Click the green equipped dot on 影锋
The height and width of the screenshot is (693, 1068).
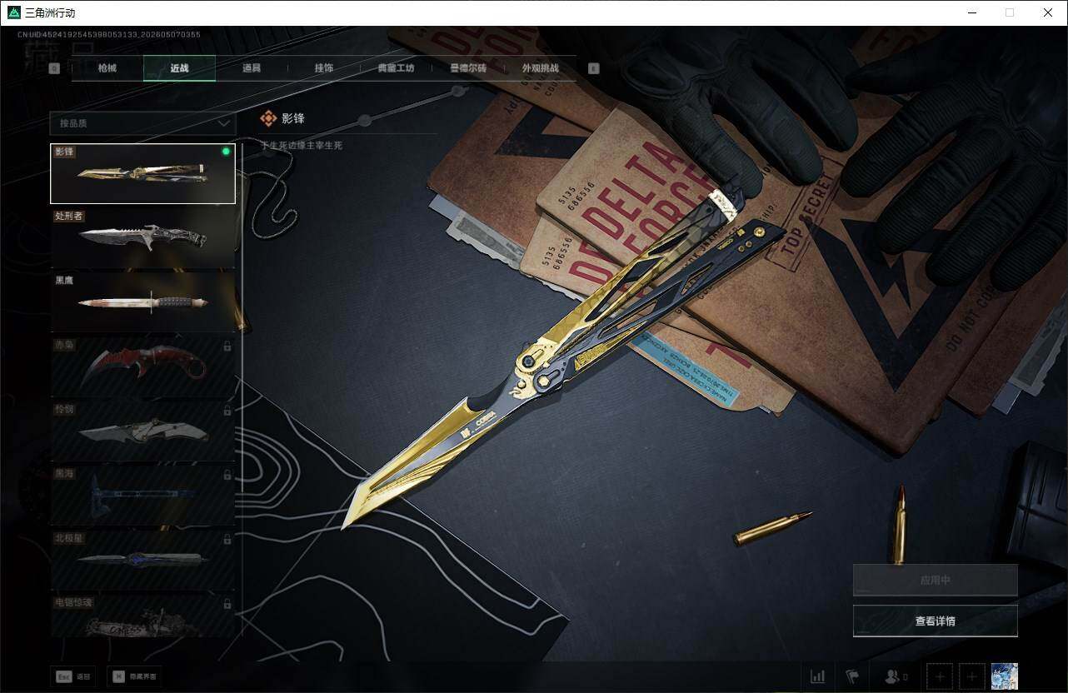click(226, 152)
